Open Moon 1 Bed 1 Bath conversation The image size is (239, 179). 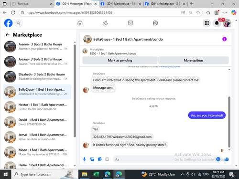coord(37,152)
